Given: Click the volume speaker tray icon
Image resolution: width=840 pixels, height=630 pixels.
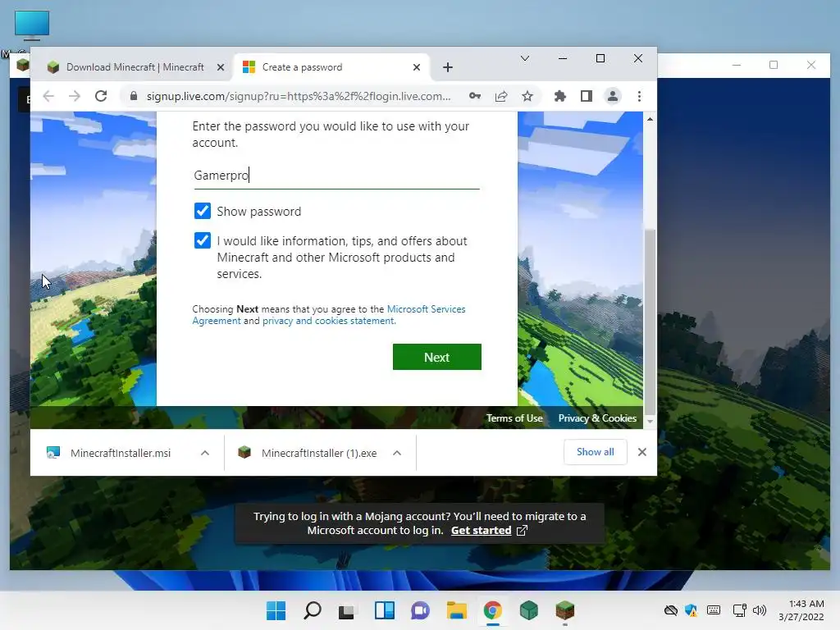Looking at the screenshot, I should click(759, 610).
